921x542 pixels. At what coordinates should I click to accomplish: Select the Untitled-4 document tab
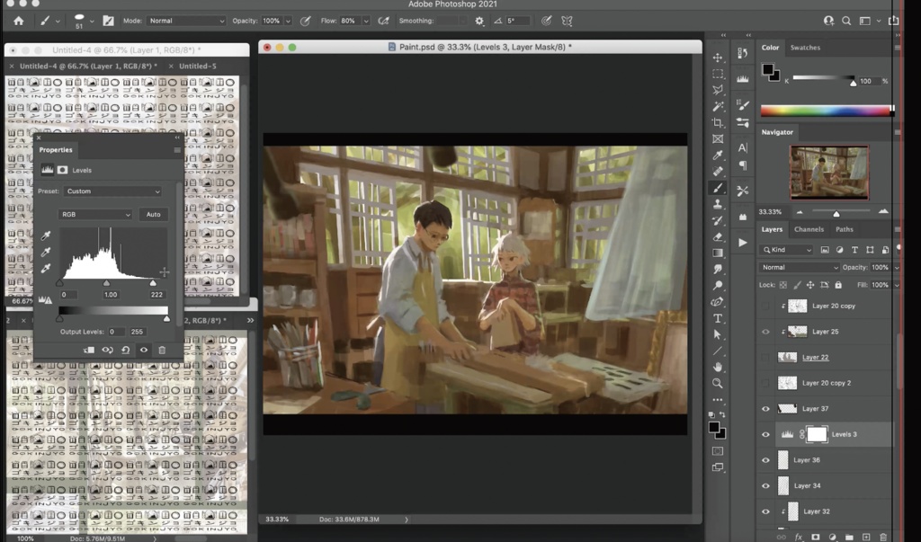click(88, 67)
